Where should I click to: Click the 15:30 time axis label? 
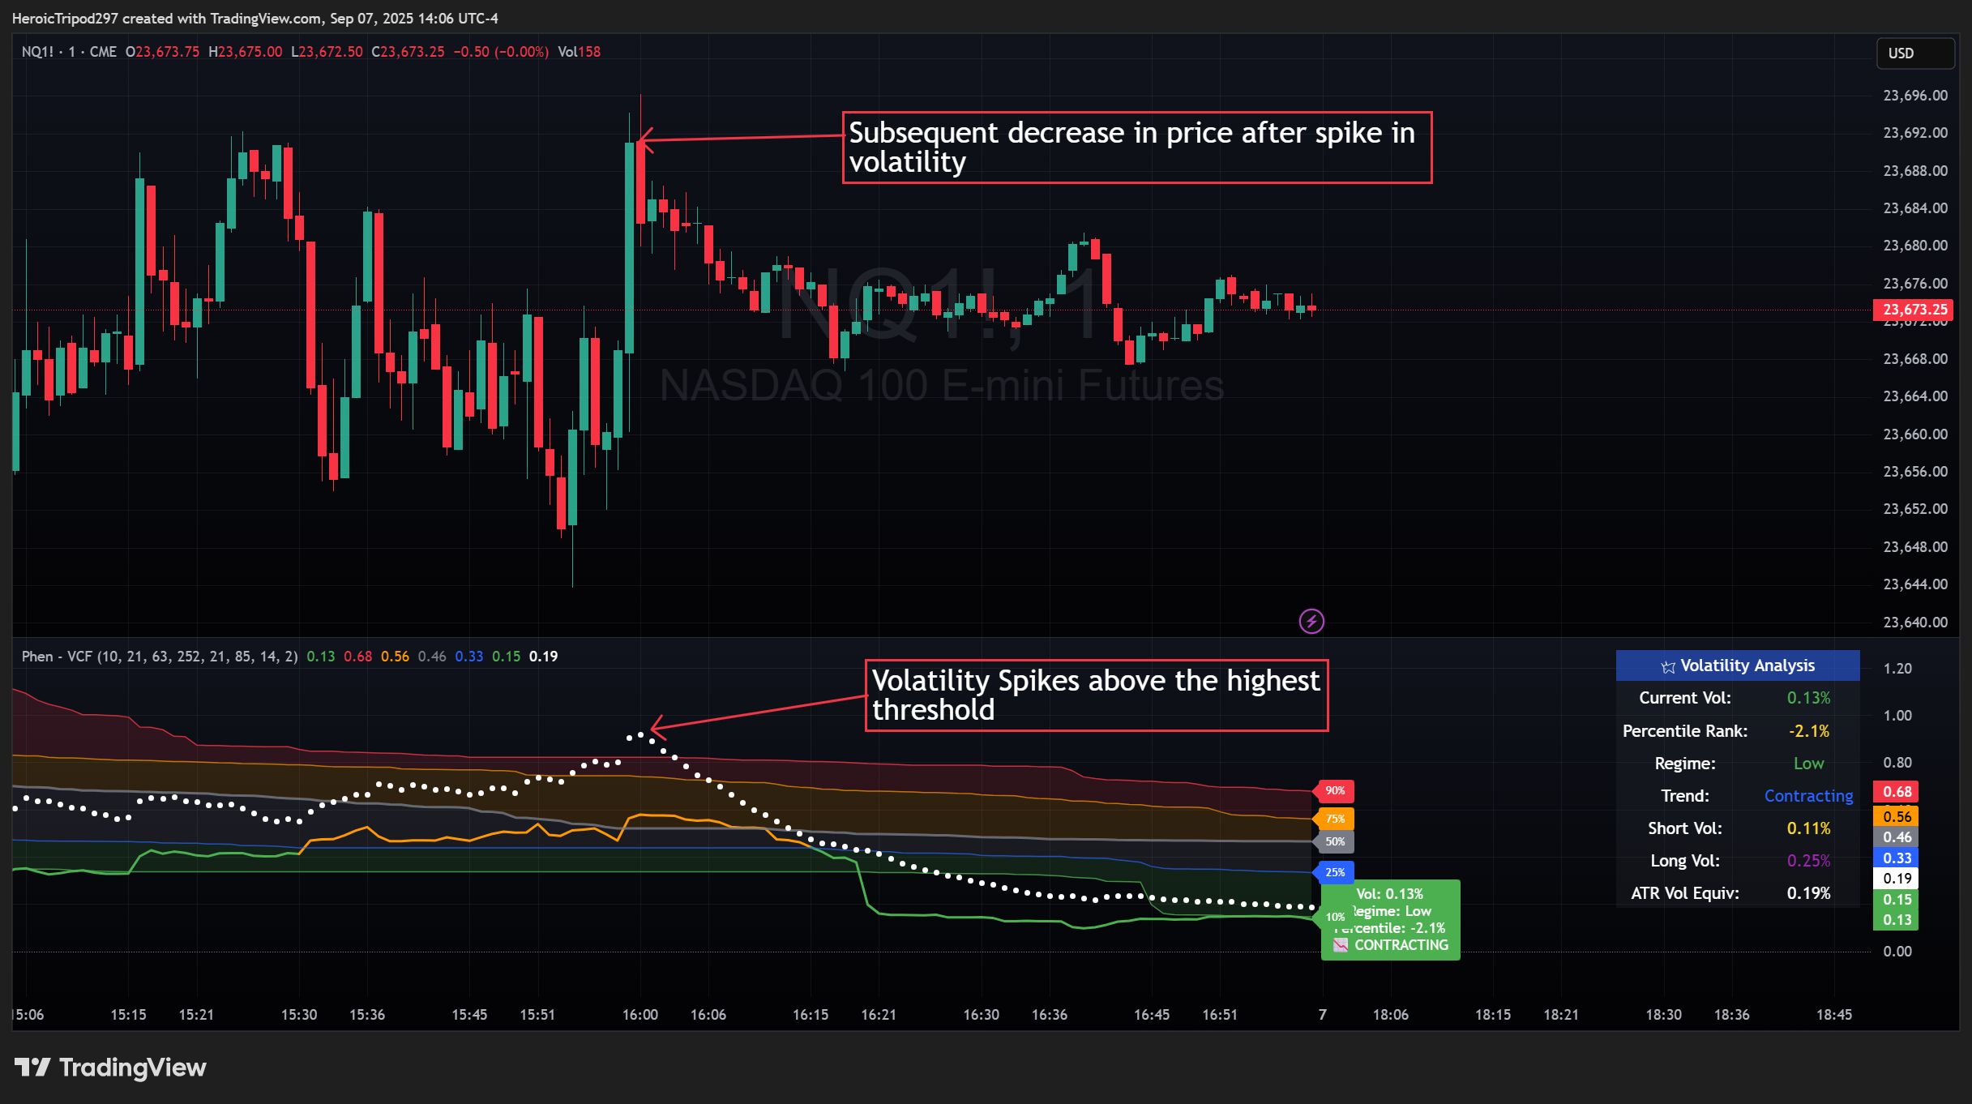coord(298,1015)
